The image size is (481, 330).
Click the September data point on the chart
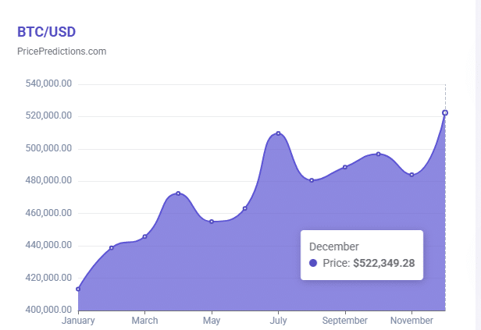click(345, 167)
